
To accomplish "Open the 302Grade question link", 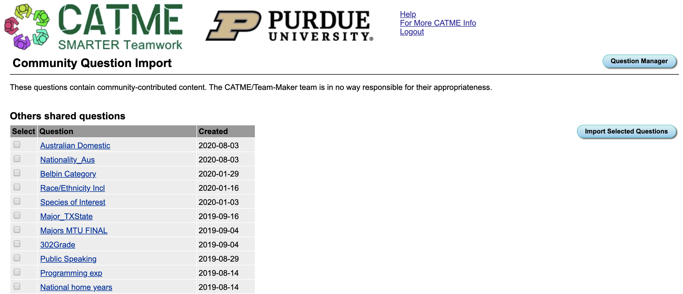I will coord(58,245).
